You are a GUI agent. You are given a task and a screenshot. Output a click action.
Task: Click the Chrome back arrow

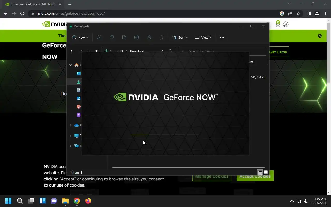pos(6,13)
